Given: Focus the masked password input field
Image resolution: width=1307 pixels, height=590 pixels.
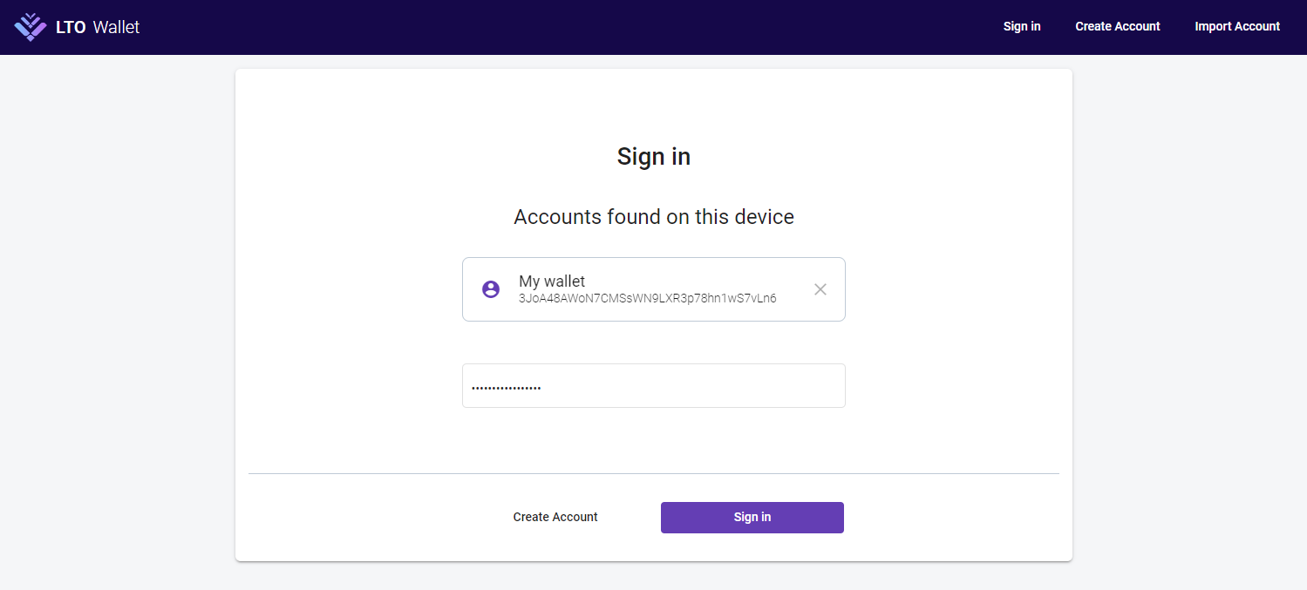Looking at the screenshot, I should tap(654, 385).
